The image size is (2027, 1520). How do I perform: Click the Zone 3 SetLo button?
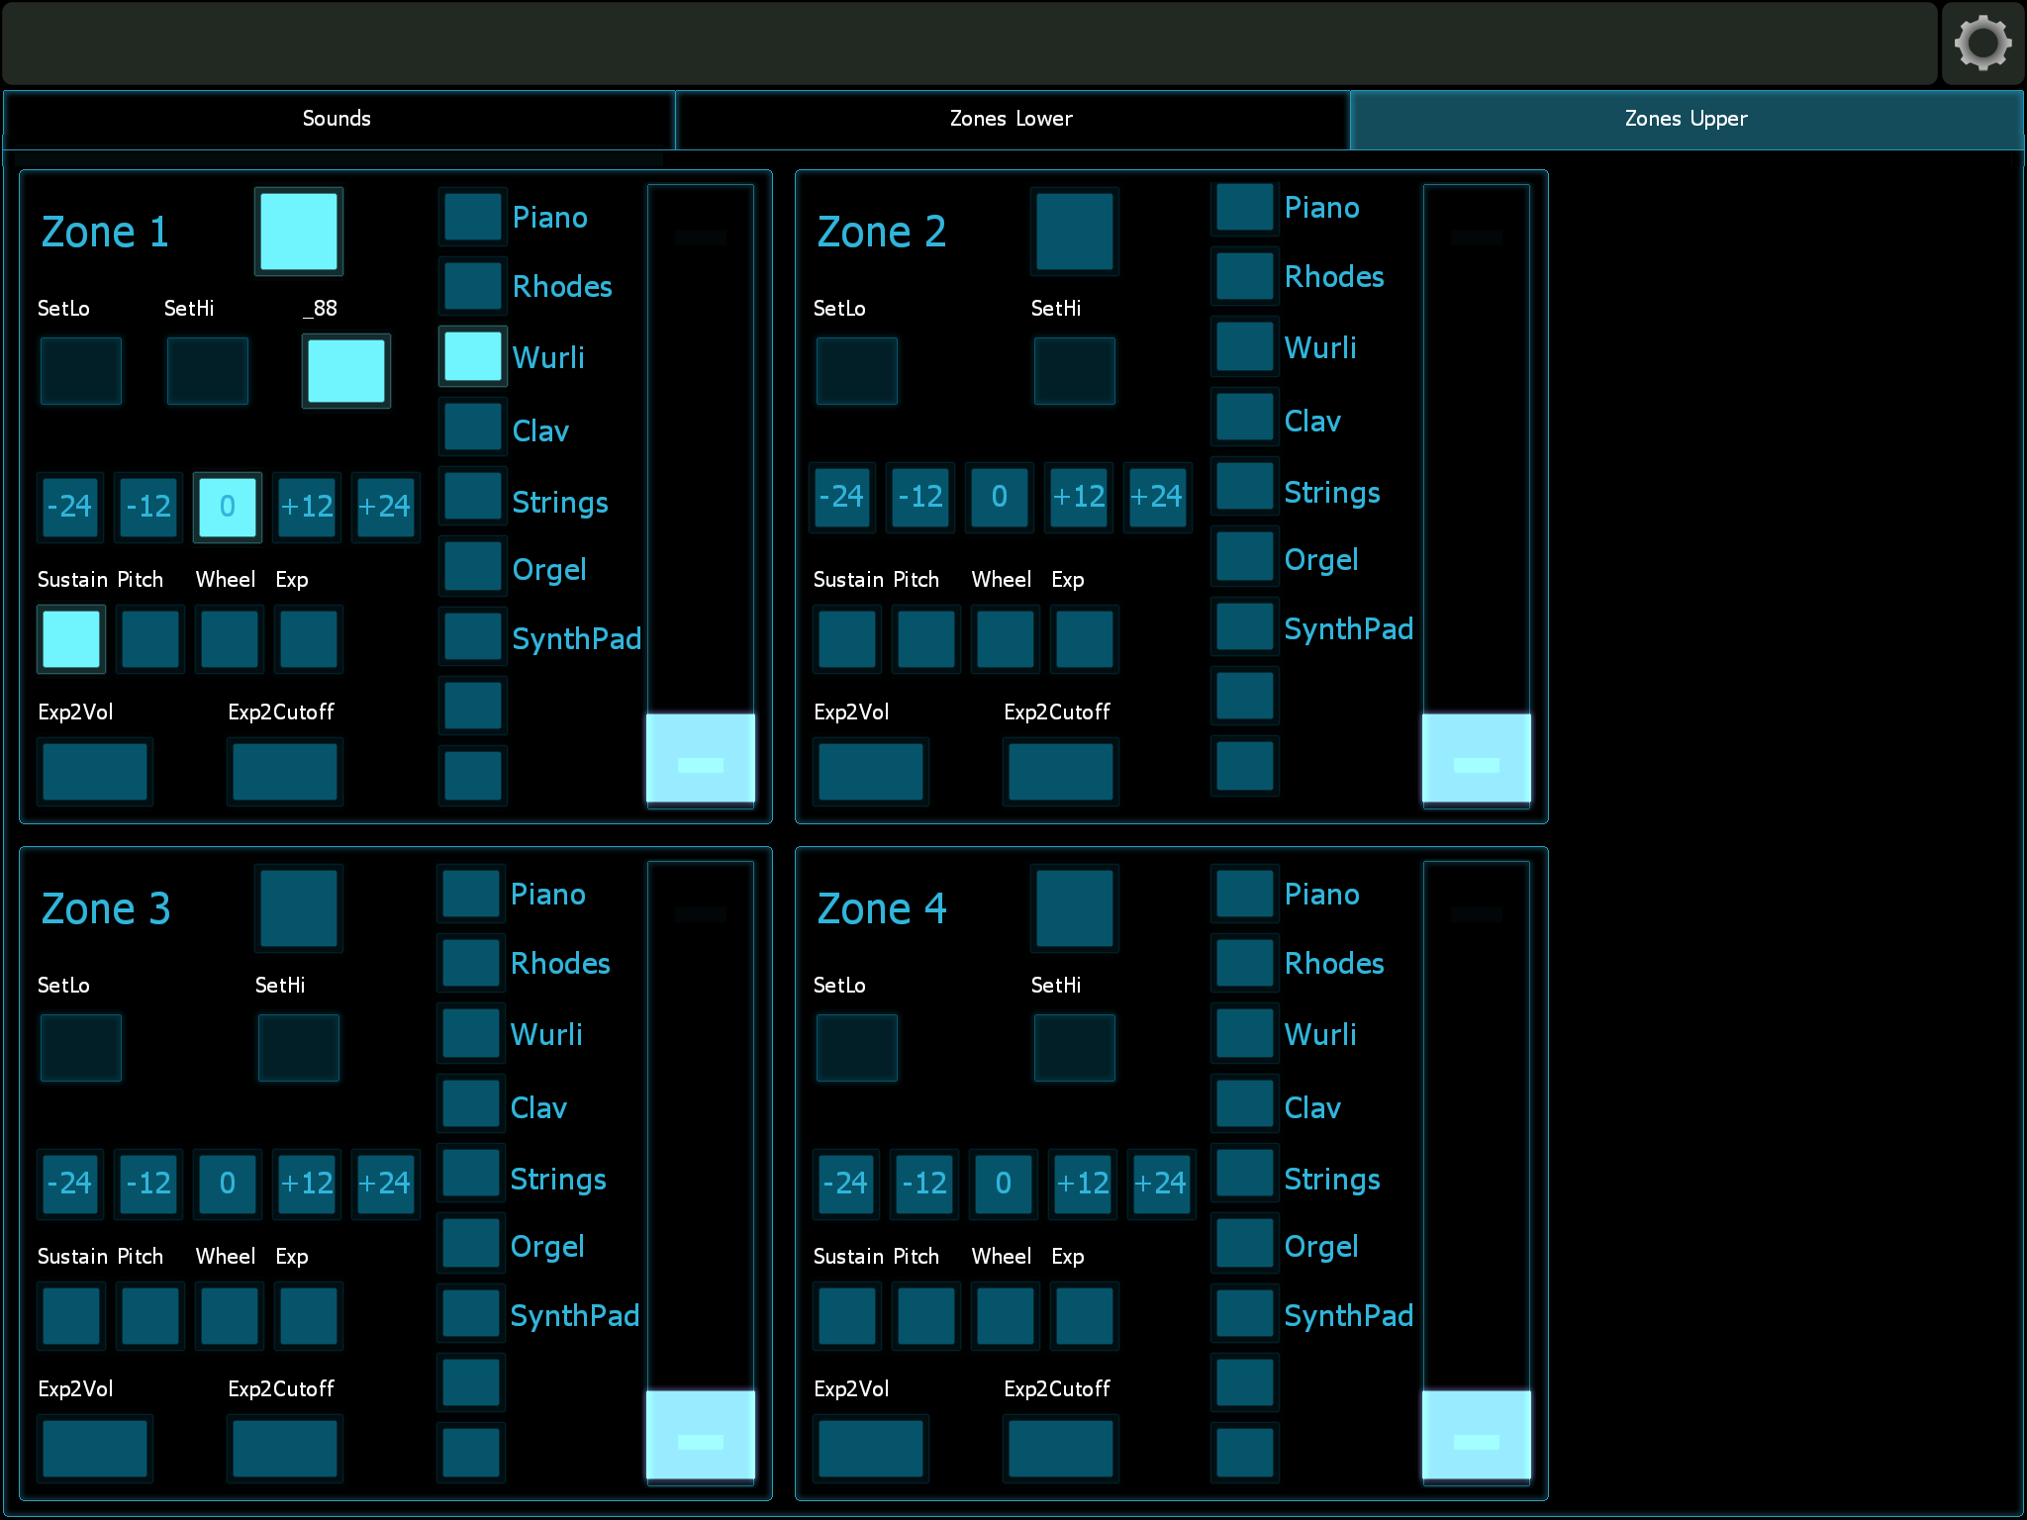click(81, 1048)
